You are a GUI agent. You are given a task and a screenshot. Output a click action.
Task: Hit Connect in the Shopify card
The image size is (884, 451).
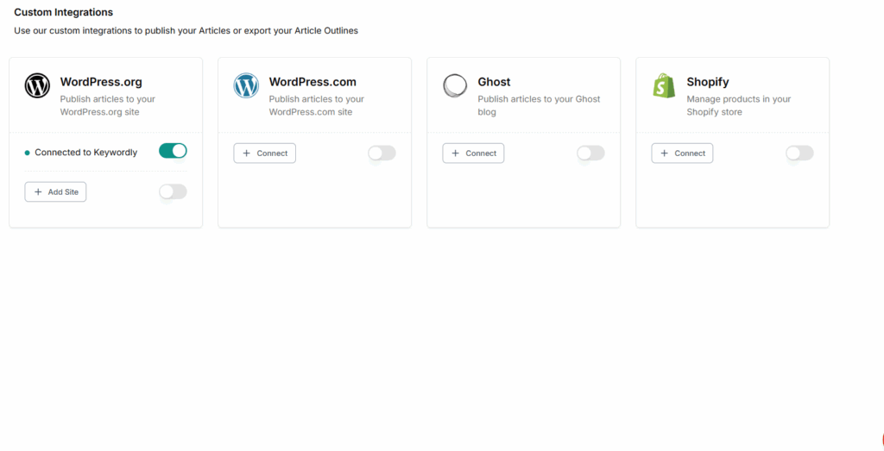(x=682, y=153)
